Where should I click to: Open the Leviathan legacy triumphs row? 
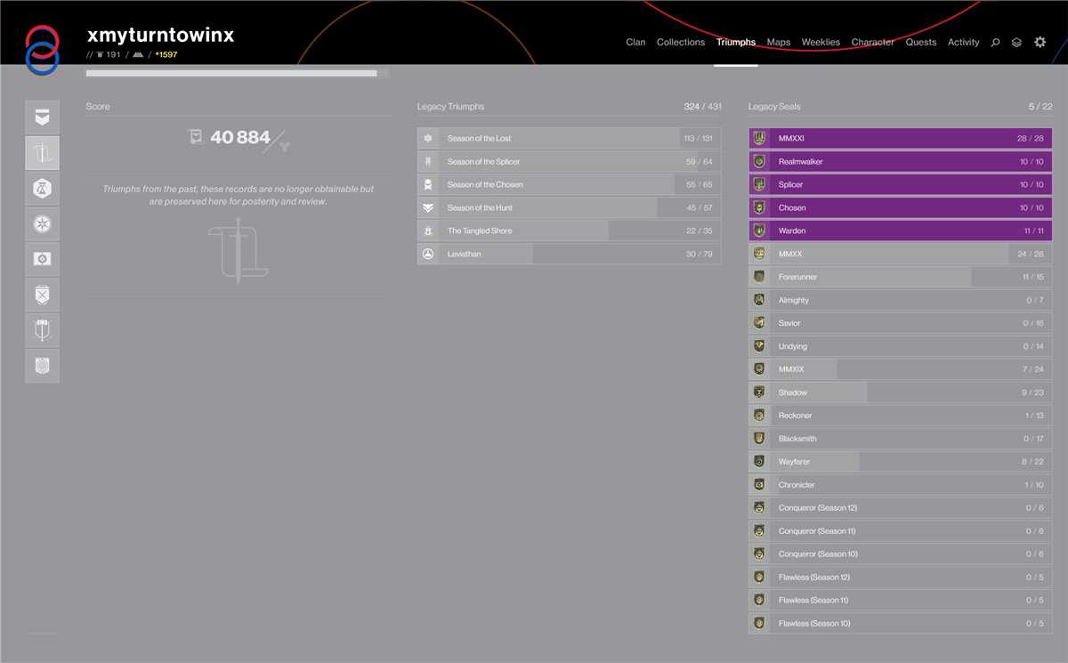(x=569, y=255)
